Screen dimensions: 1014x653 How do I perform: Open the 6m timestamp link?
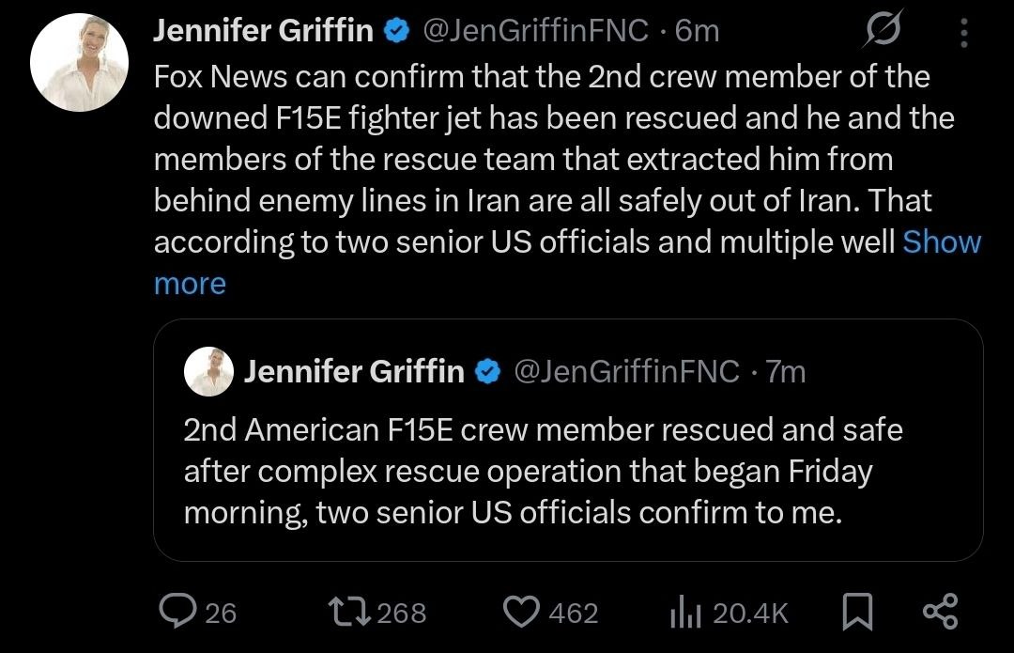click(697, 30)
